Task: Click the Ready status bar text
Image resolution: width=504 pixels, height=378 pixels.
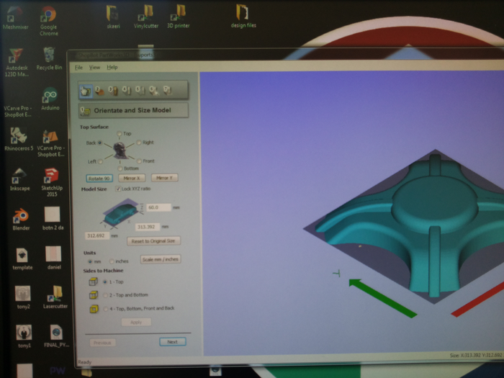Action: coord(84,362)
